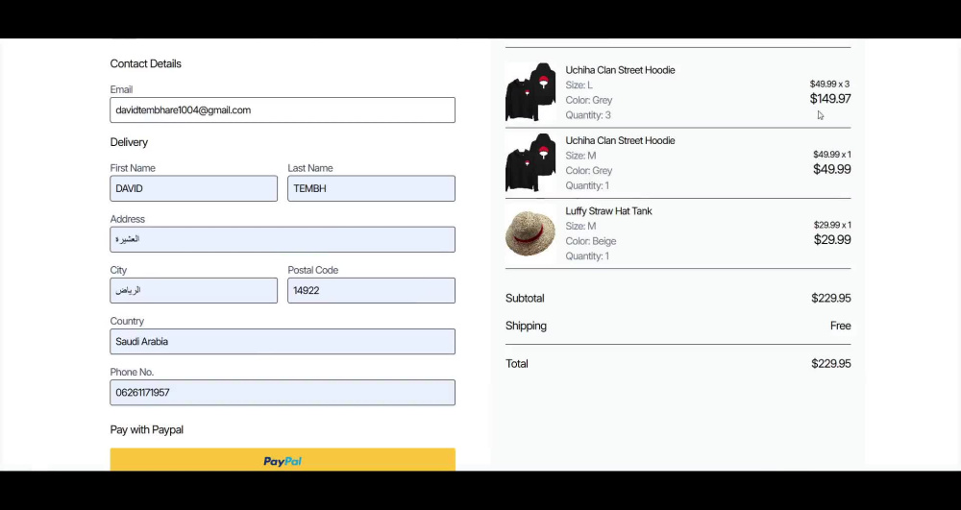The height and width of the screenshot is (510, 961).
Task: Select the $49.99 line total for size M hoodie
Action: tap(831, 170)
